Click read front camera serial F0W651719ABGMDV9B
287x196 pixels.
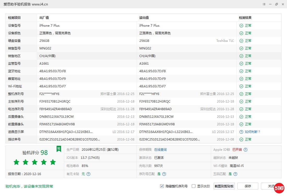[157, 124]
